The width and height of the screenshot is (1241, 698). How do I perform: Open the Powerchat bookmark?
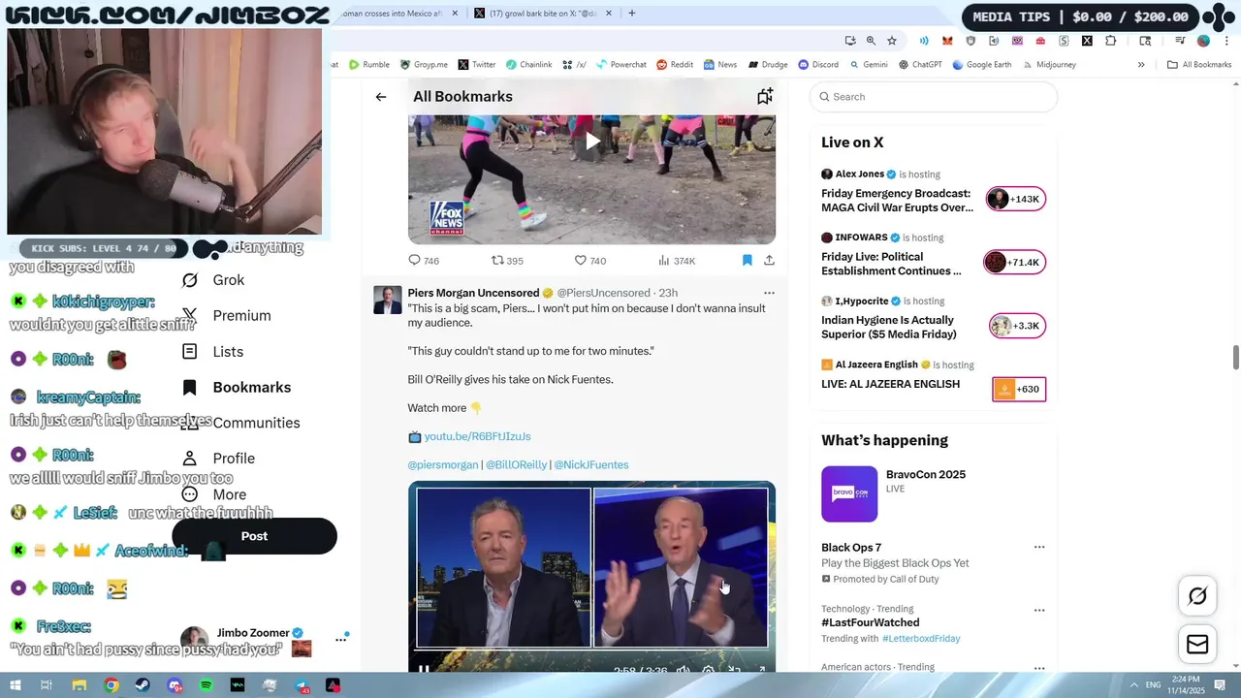tap(620, 65)
